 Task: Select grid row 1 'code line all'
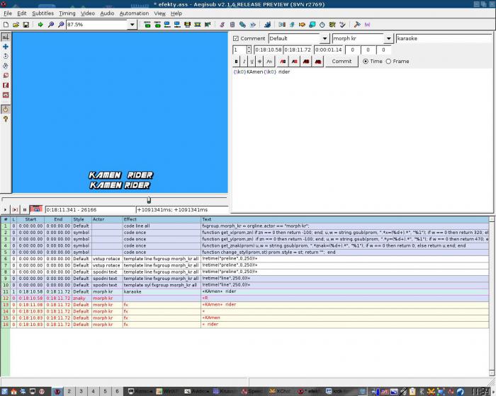(x=245, y=226)
